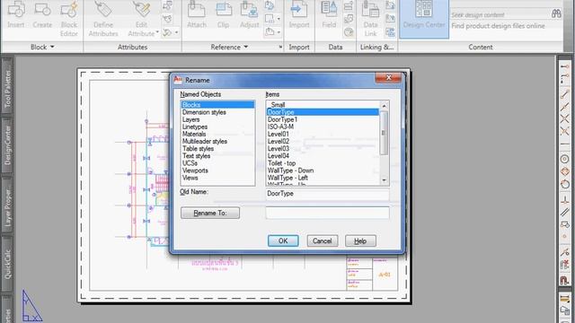Select Dimension styles in Named Objects
This screenshot has width=575, height=323.
click(x=217, y=112)
